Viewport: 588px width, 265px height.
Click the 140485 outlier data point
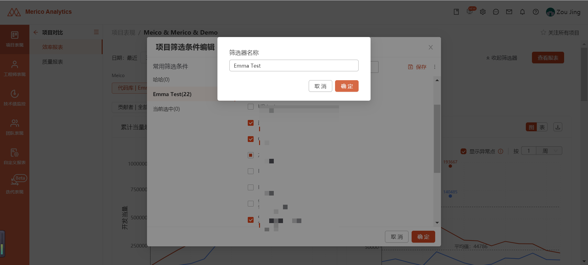[450, 196]
